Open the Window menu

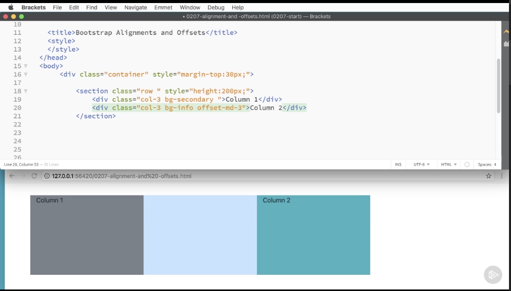(x=190, y=7)
